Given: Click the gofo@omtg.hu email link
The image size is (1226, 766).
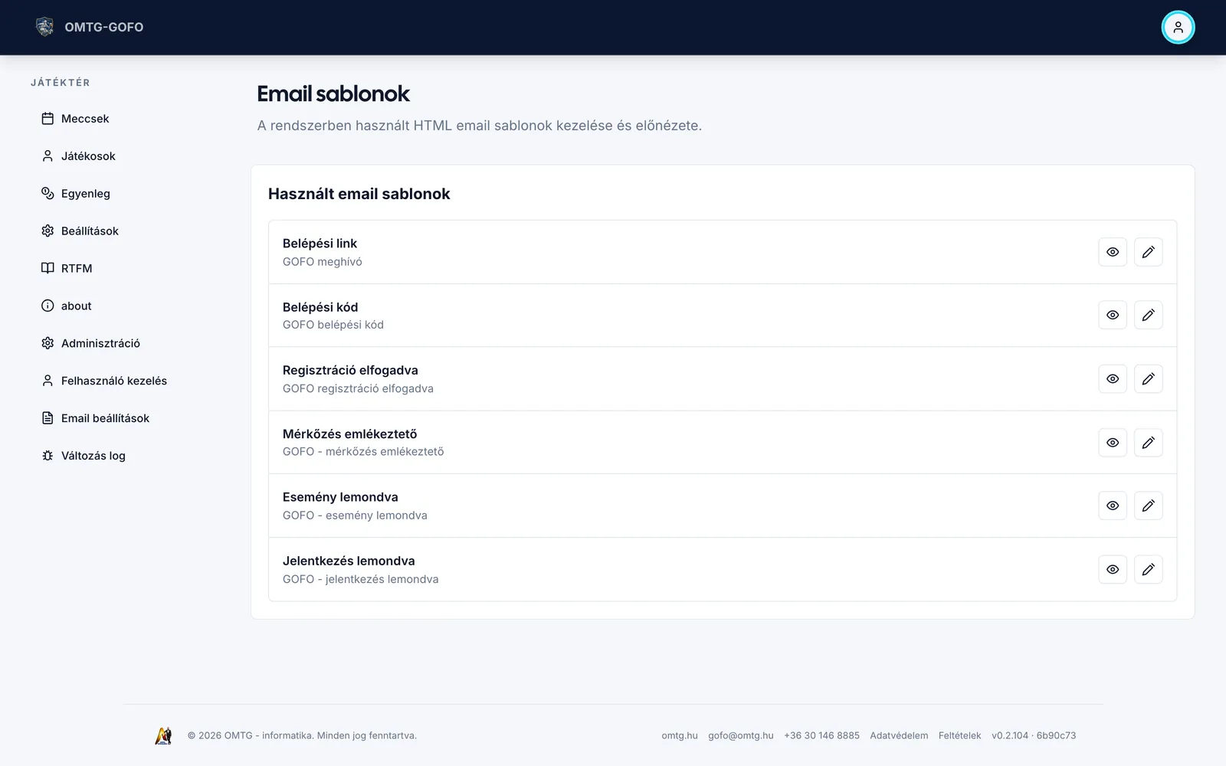Looking at the screenshot, I should 741,735.
